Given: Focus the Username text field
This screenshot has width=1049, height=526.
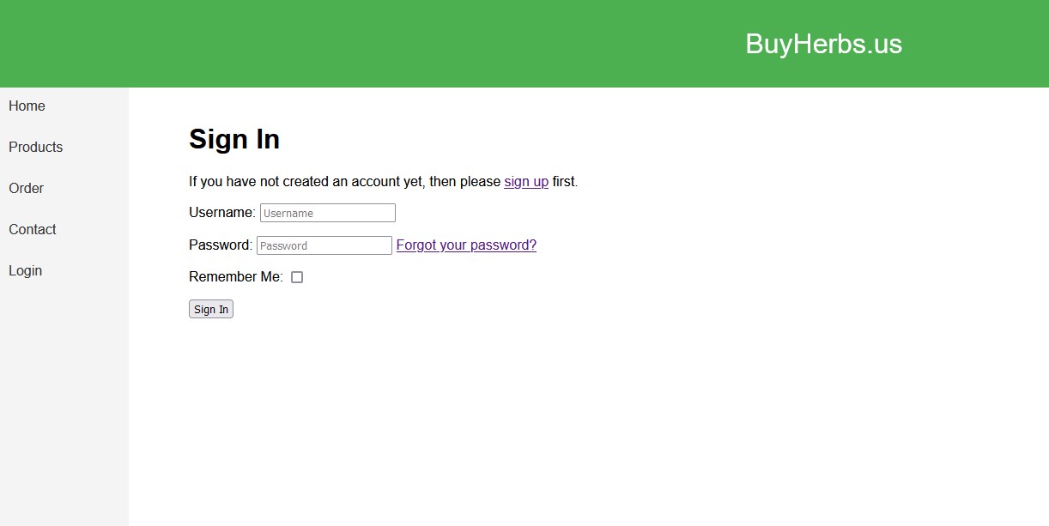Looking at the screenshot, I should [x=327, y=213].
